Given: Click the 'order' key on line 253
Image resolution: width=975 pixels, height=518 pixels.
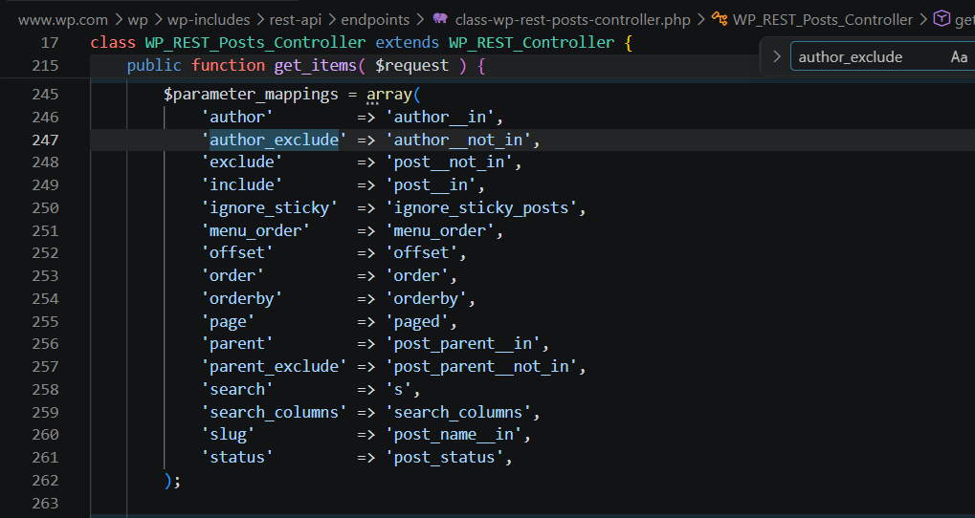Looking at the screenshot, I should [x=233, y=276].
